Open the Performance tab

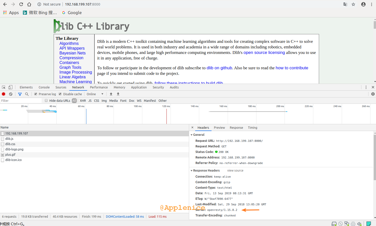99,87
